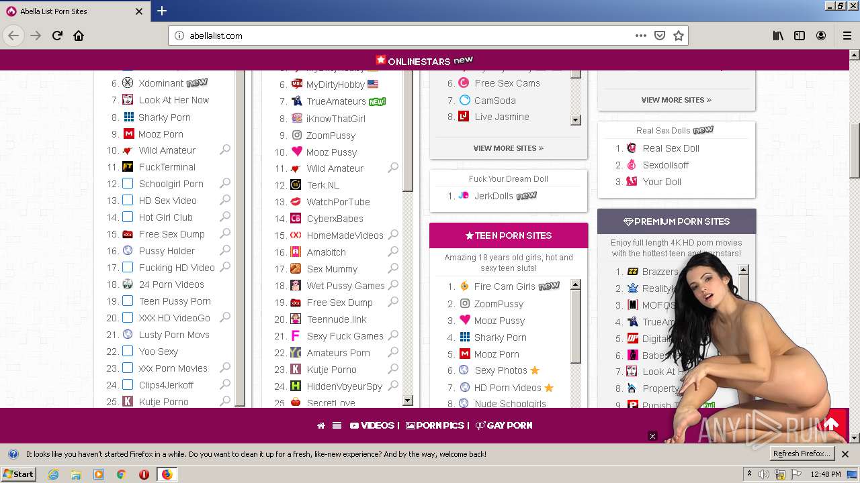Click the magnifier next to Clips4Jerkoff
This screenshot has height=483, width=860.
click(226, 384)
